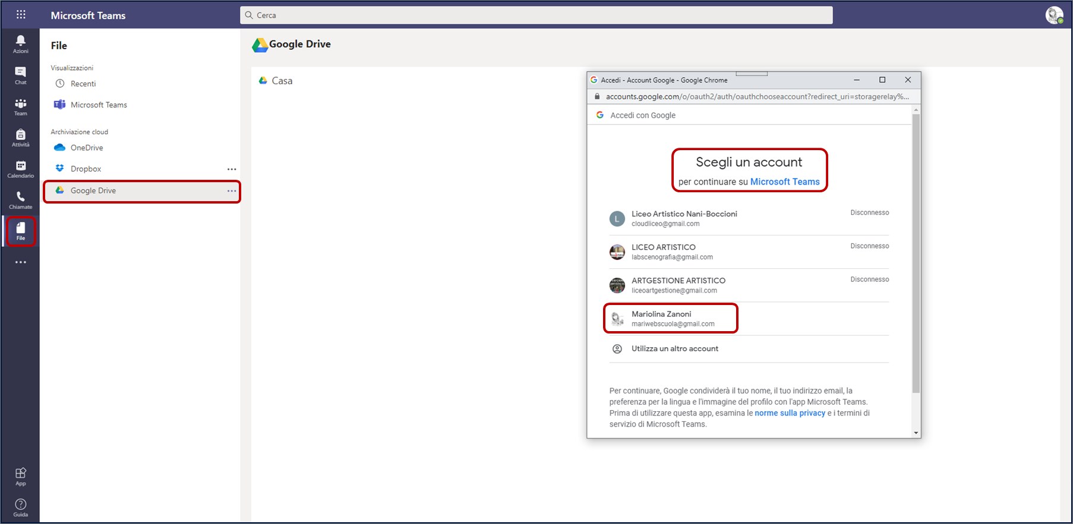Screen dimensions: 1073x524
Task: Click the email liceoartgestione@gmail.com
Action: pyautogui.click(x=674, y=291)
